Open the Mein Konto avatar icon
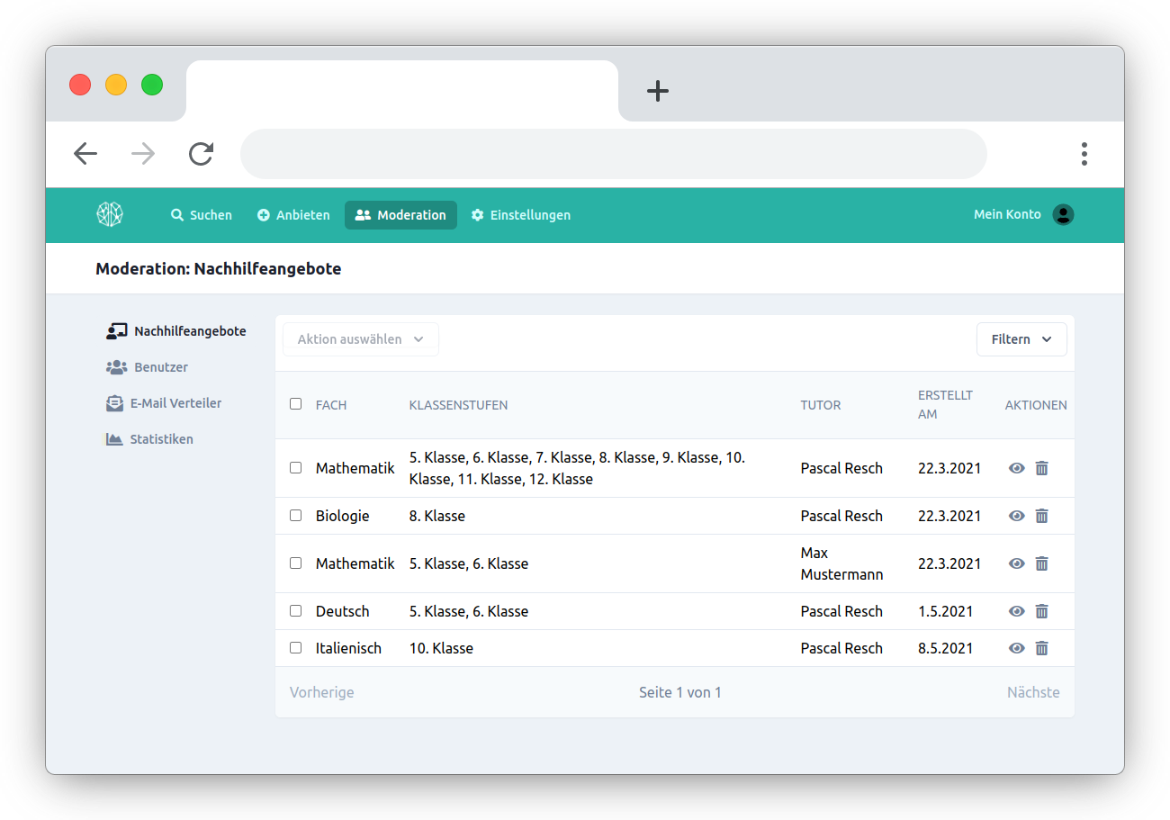 click(1063, 214)
